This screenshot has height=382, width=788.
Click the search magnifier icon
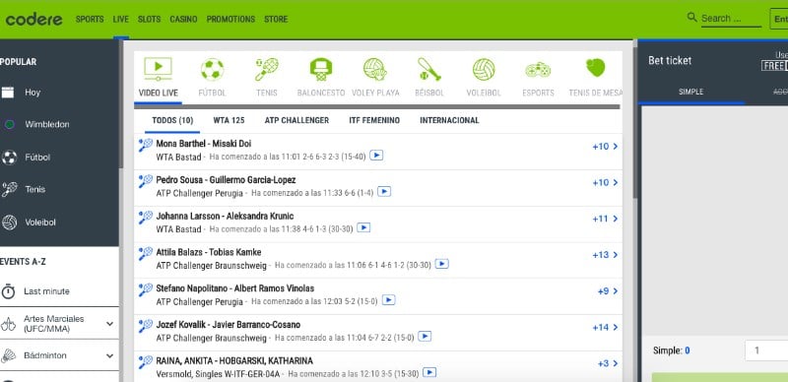[692, 17]
